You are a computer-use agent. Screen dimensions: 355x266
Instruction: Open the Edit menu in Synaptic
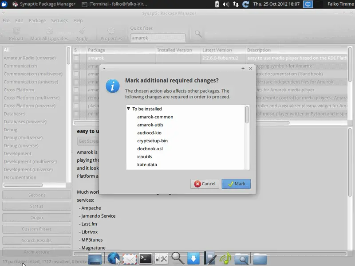(19, 20)
